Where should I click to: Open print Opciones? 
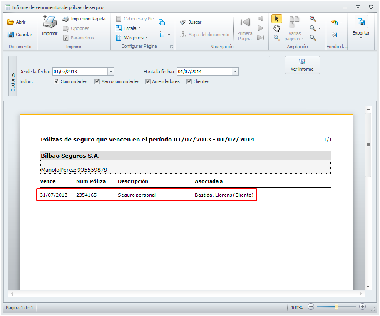point(76,28)
